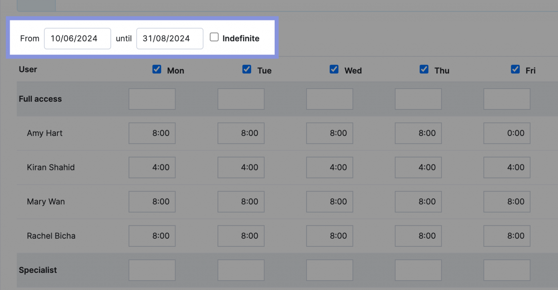Click the From date field showing 10/06/2024
This screenshot has width=558, height=290.
click(x=77, y=38)
